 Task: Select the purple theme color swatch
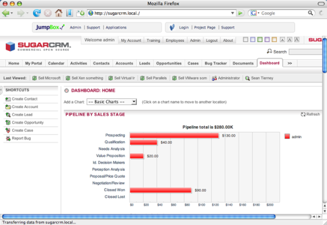click(x=267, y=39)
